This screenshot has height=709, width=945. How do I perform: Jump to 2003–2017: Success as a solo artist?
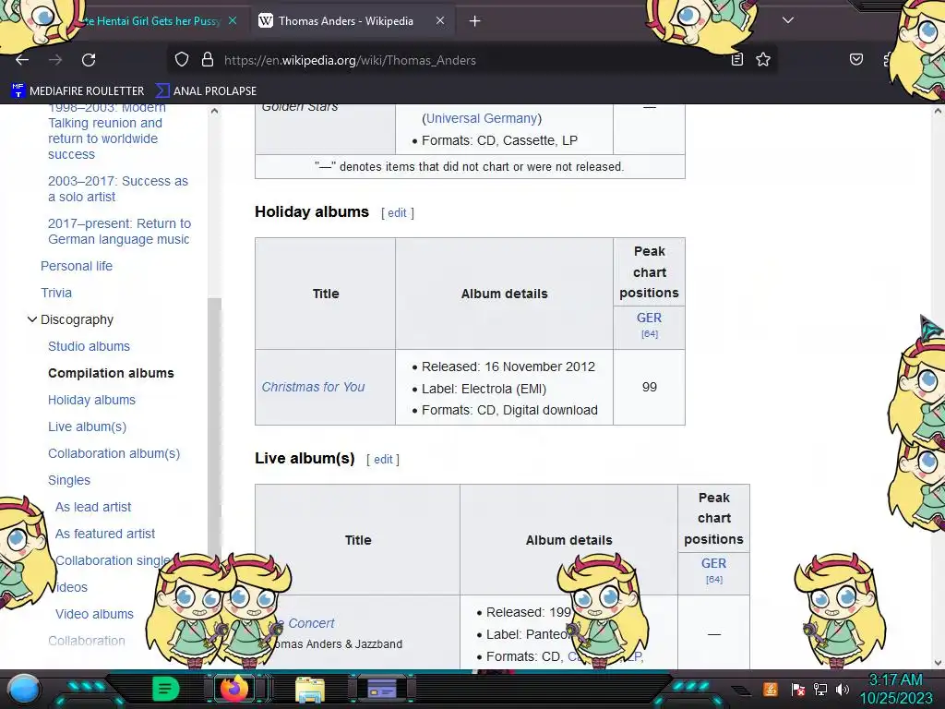coord(118,188)
